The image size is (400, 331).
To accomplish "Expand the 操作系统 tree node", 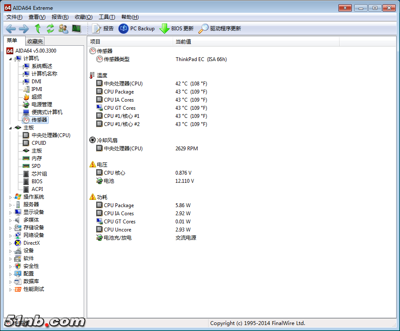I will coord(11,197).
